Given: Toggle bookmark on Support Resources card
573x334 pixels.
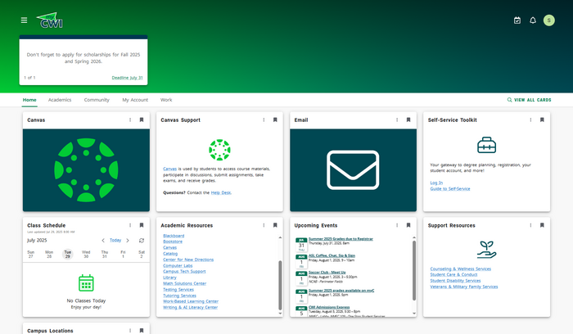Looking at the screenshot, I should (542, 225).
